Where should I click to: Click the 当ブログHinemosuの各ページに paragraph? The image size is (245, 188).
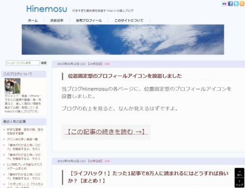147,92
